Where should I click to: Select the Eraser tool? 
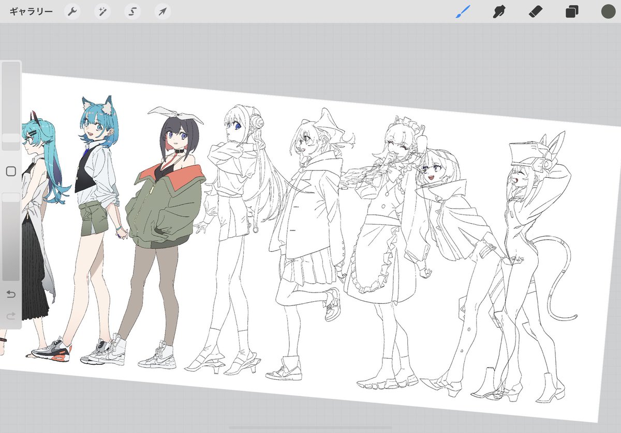tap(536, 11)
